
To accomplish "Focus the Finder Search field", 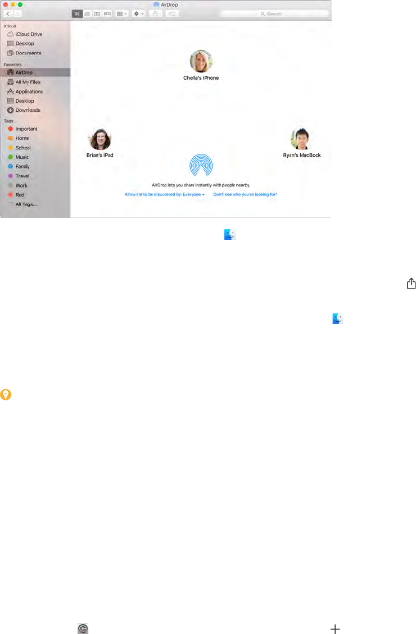I will point(275,13).
